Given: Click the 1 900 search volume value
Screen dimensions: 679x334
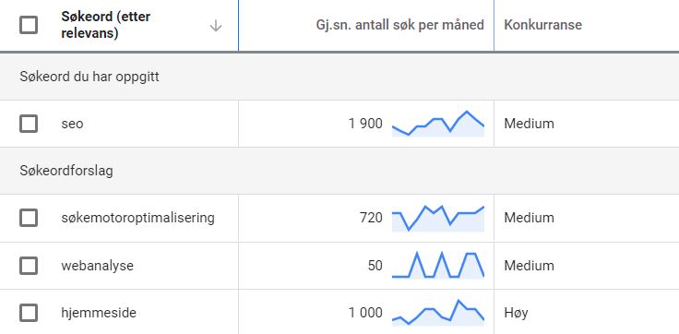Looking at the screenshot, I should pos(365,124).
